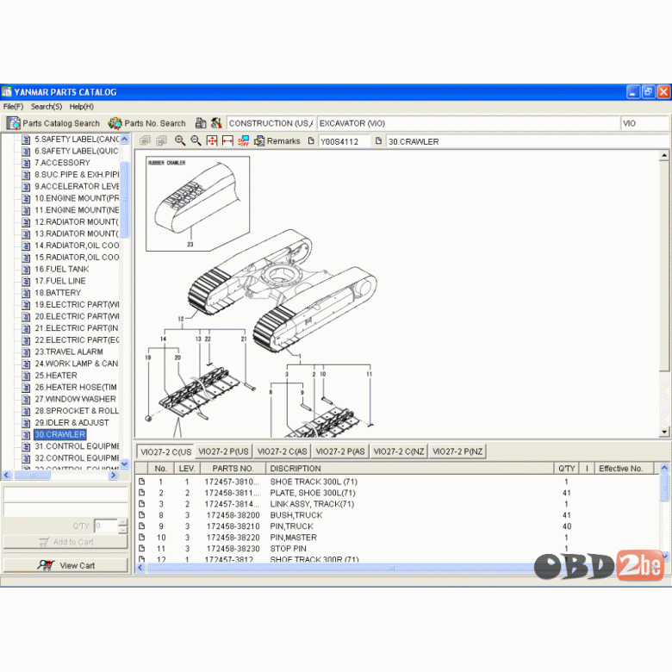Select 28.SPROCKET & ROLL in tree
Viewport: 672px width, 672px height.
click(x=77, y=411)
